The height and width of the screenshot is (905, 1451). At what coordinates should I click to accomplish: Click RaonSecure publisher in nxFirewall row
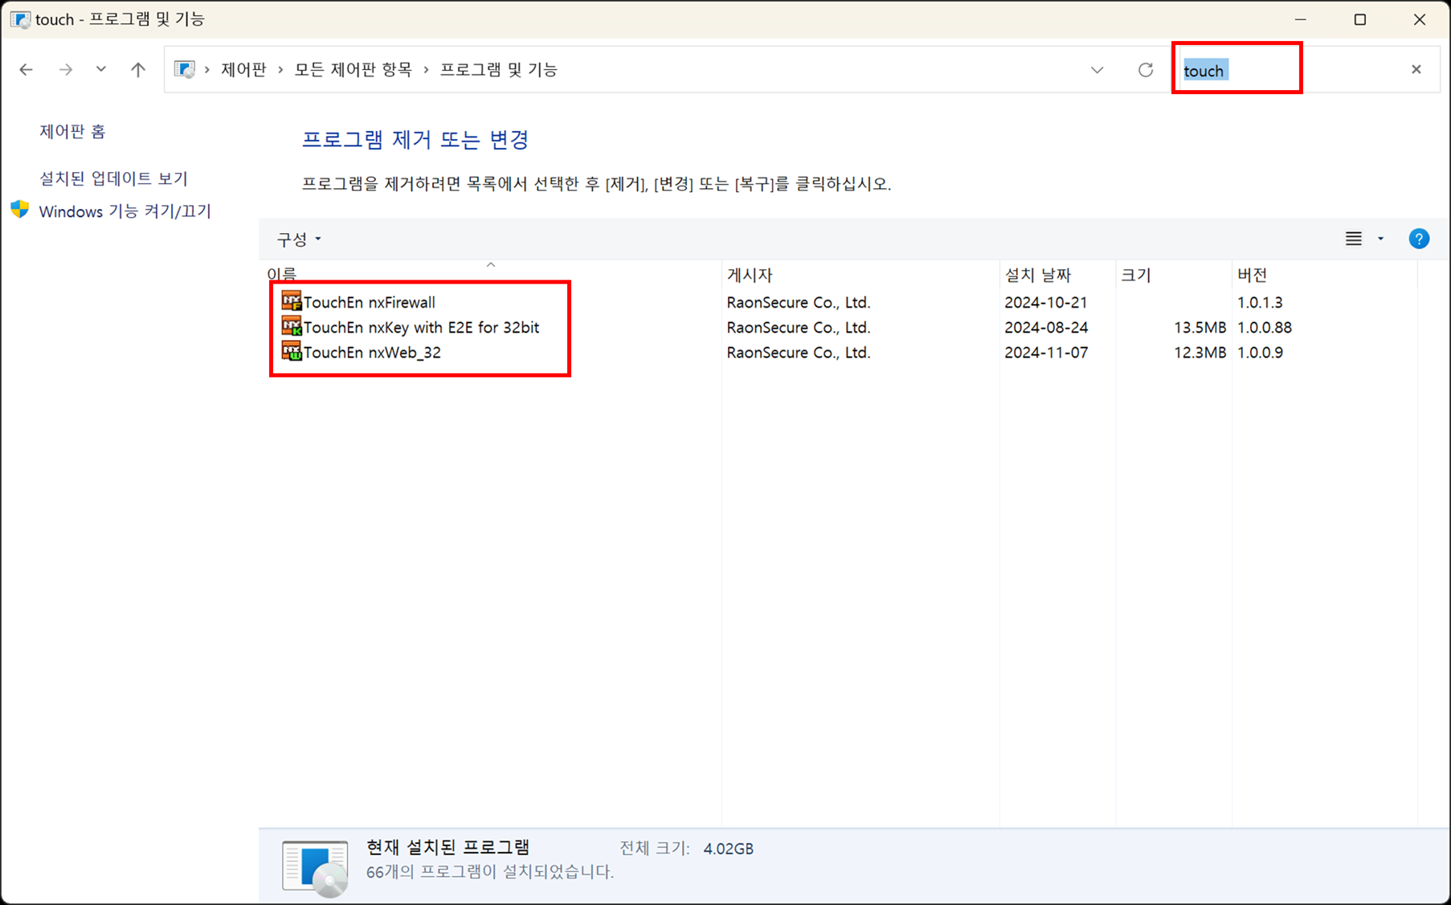tap(799, 302)
